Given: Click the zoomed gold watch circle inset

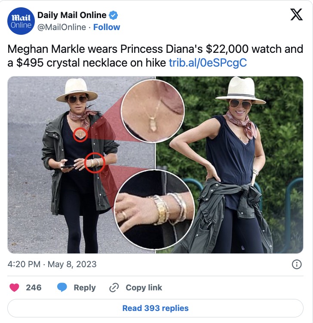Looking at the screenshot, I should point(154,210).
